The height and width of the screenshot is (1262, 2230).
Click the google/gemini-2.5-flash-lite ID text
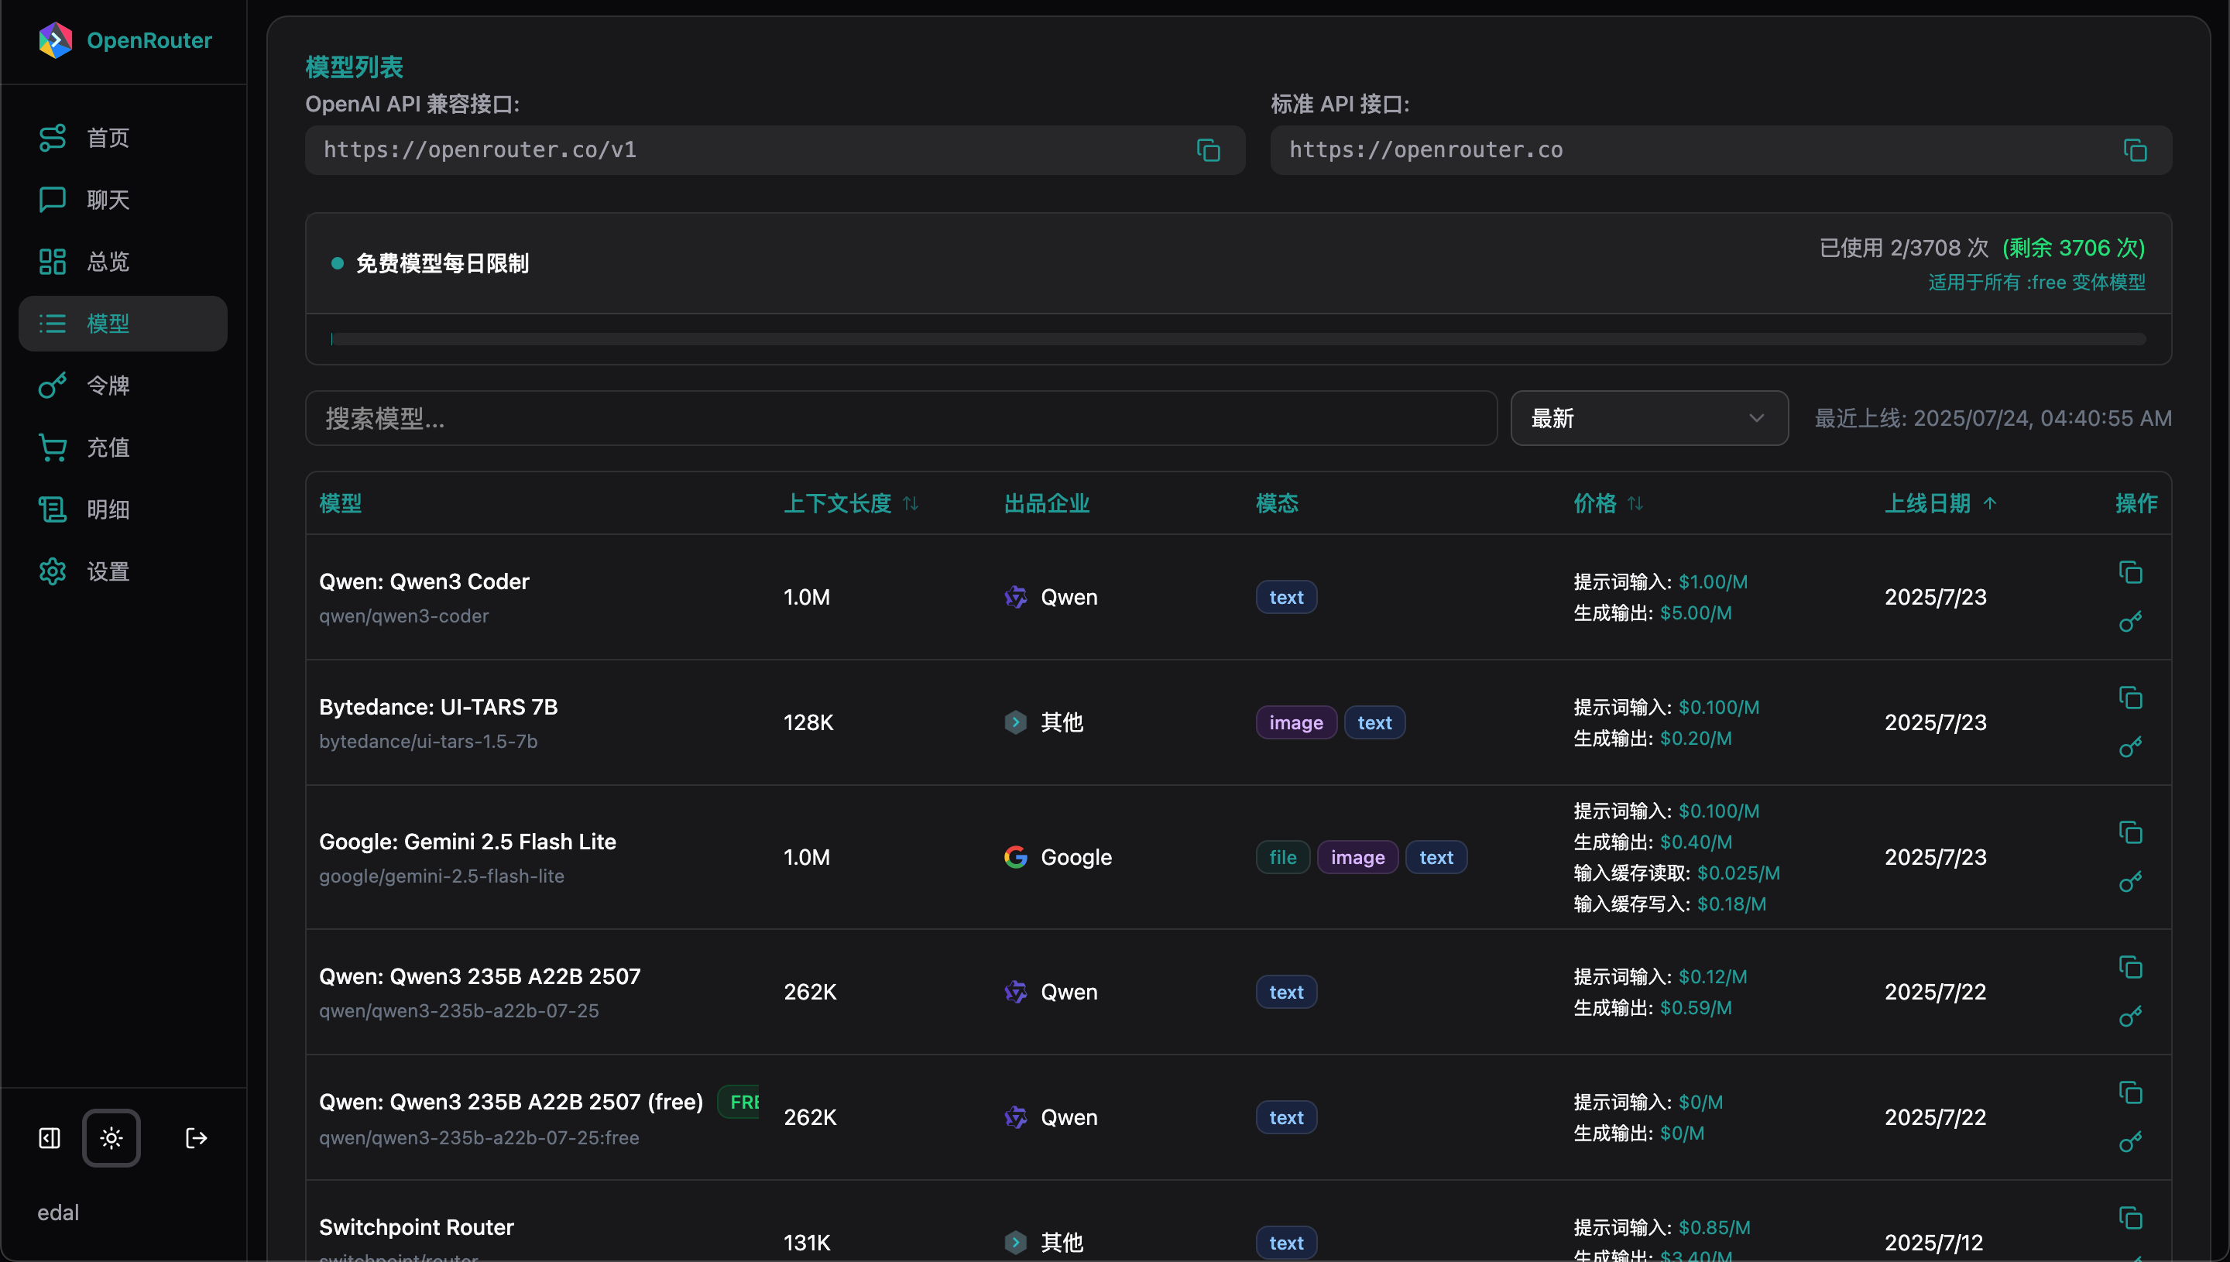coord(441,876)
